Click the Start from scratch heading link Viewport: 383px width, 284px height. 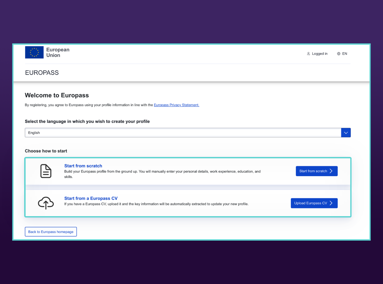pyautogui.click(x=83, y=166)
